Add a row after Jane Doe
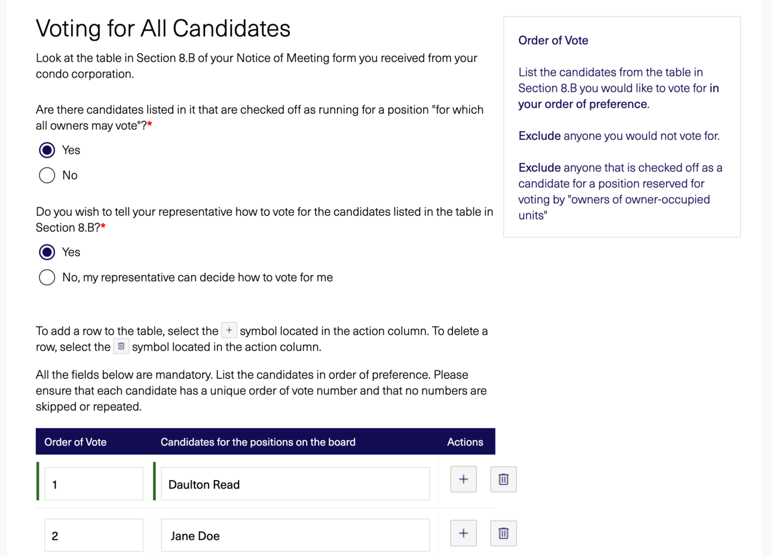Image resolution: width=772 pixels, height=556 pixels. [463, 533]
